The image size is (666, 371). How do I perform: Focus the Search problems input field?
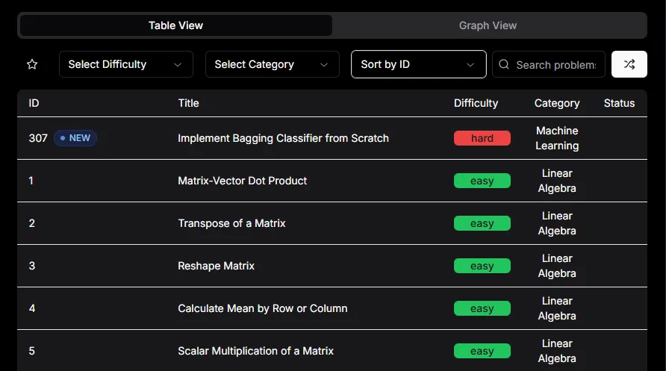(556, 64)
